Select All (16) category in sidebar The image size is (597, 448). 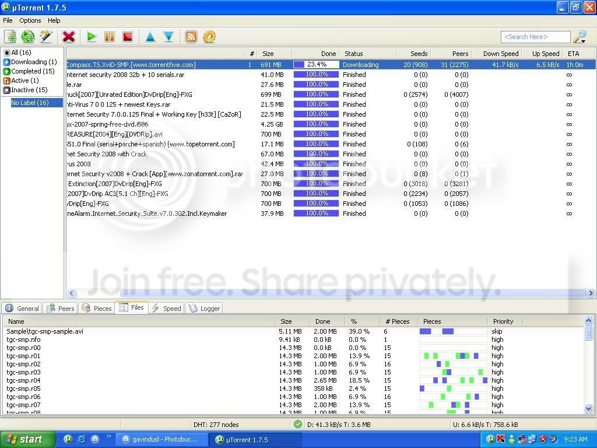[17, 52]
